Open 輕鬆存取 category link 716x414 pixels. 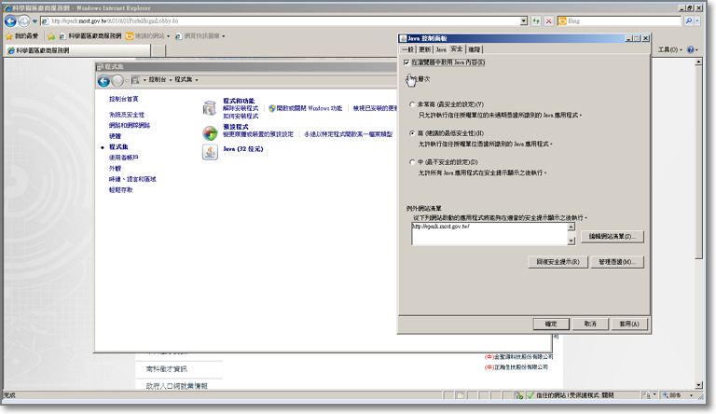(x=120, y=190)
